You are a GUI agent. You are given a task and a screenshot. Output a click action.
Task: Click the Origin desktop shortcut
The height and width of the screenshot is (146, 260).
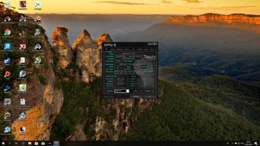click(7, 75)
